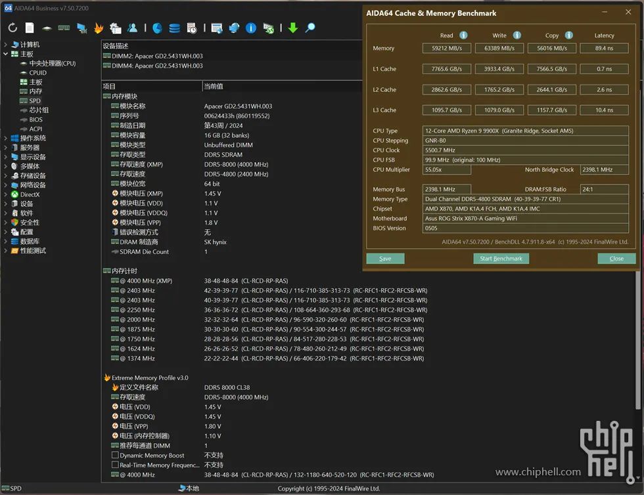
Task: Click the magnifier search toolbar icon
Action: (x=310, y=28)
